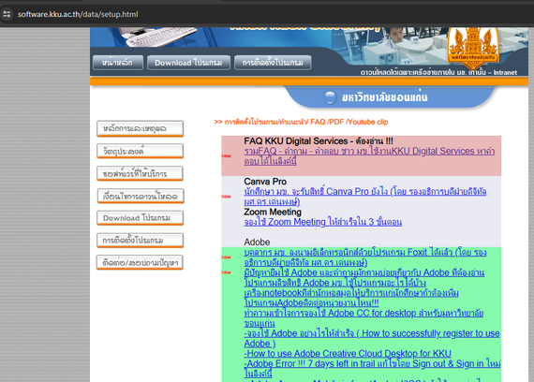Image resolution: width=534 pixels, height=382 pixels.
Task: Click the URL software.kku.ac.th/data/setup.html in address bar
Action: pyautogui.click(x=78, y=14)
